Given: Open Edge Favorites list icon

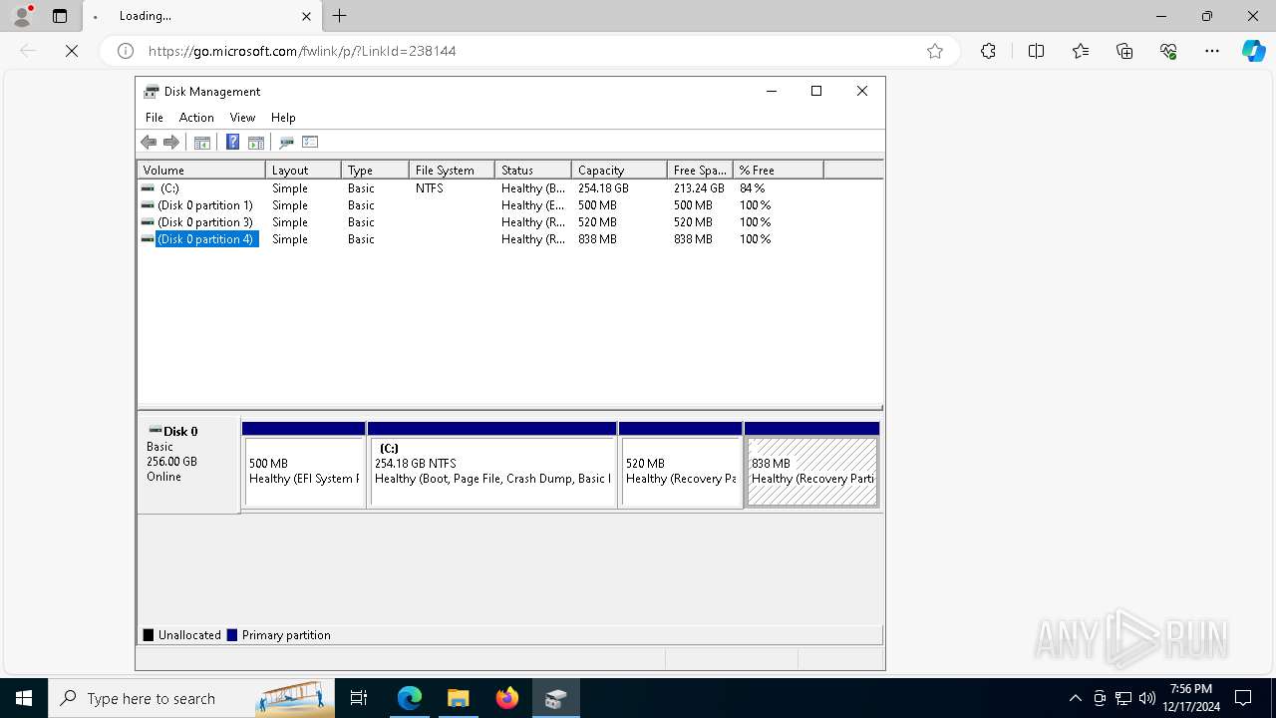Looking at the screenshot, I should [1081, 51].
